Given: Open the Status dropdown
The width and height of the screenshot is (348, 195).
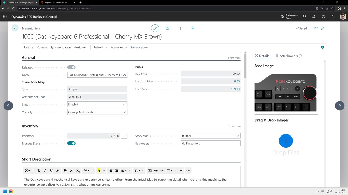Looking at the screenshot, I should point(97,104).
